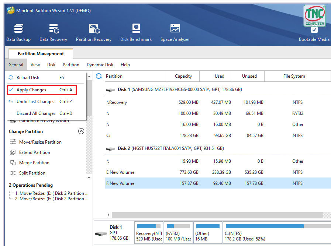Screen dimensions: 331x246
Task: Select Disk 1 GPT label in disk map
Action: [x=119, y=232]
